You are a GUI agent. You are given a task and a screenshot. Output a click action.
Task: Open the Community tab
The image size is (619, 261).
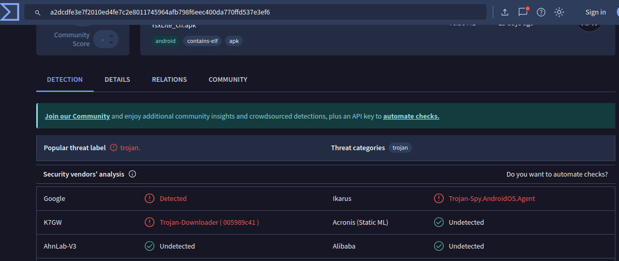click(228, 80)
